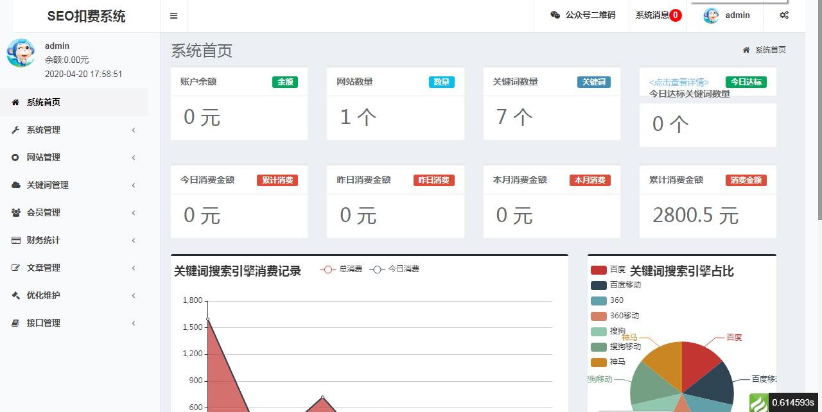The image size is (822, 412).
Task: Toggle the 总消费 series in the chart legend
Action: coord(342,270)
